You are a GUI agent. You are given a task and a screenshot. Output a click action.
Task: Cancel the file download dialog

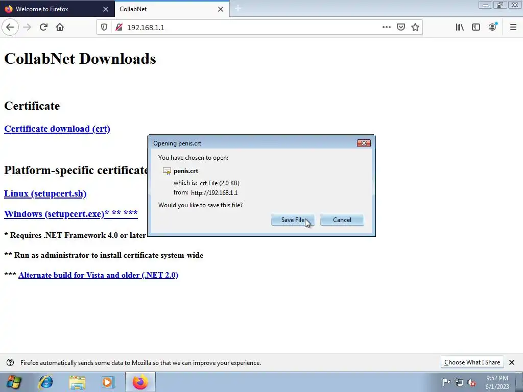point(342,219)
